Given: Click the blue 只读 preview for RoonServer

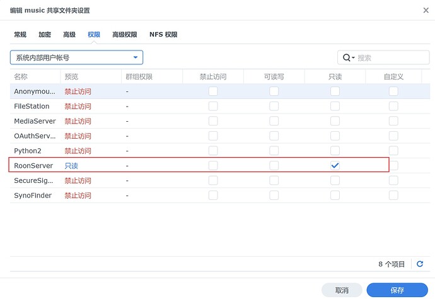Looking at the screenshot, I should coord(71,166).
